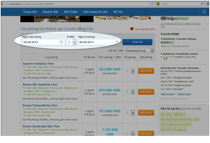Click ĐẶT NGAY for Deluxe Triplsea&City View
The height and width of the screenshot is (143, 210).
coord(146,113)
